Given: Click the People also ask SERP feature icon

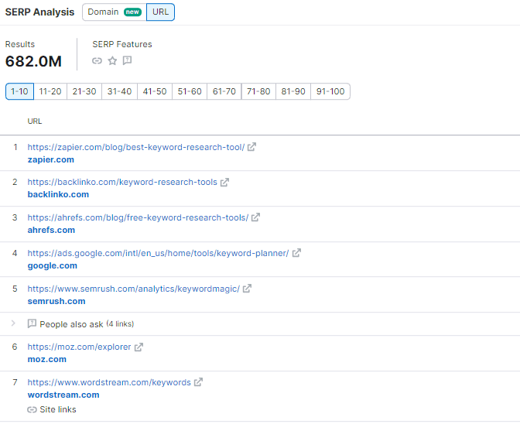Looking at the screenshot, I should pos(128,60).
